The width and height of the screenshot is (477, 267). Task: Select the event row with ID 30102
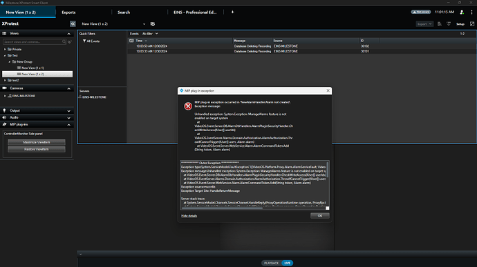coord(301,46)
